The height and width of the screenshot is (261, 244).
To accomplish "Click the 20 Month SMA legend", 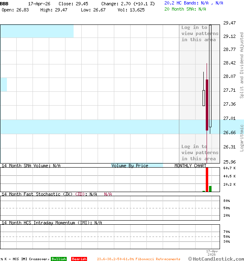I will click(x=185, y=9).
